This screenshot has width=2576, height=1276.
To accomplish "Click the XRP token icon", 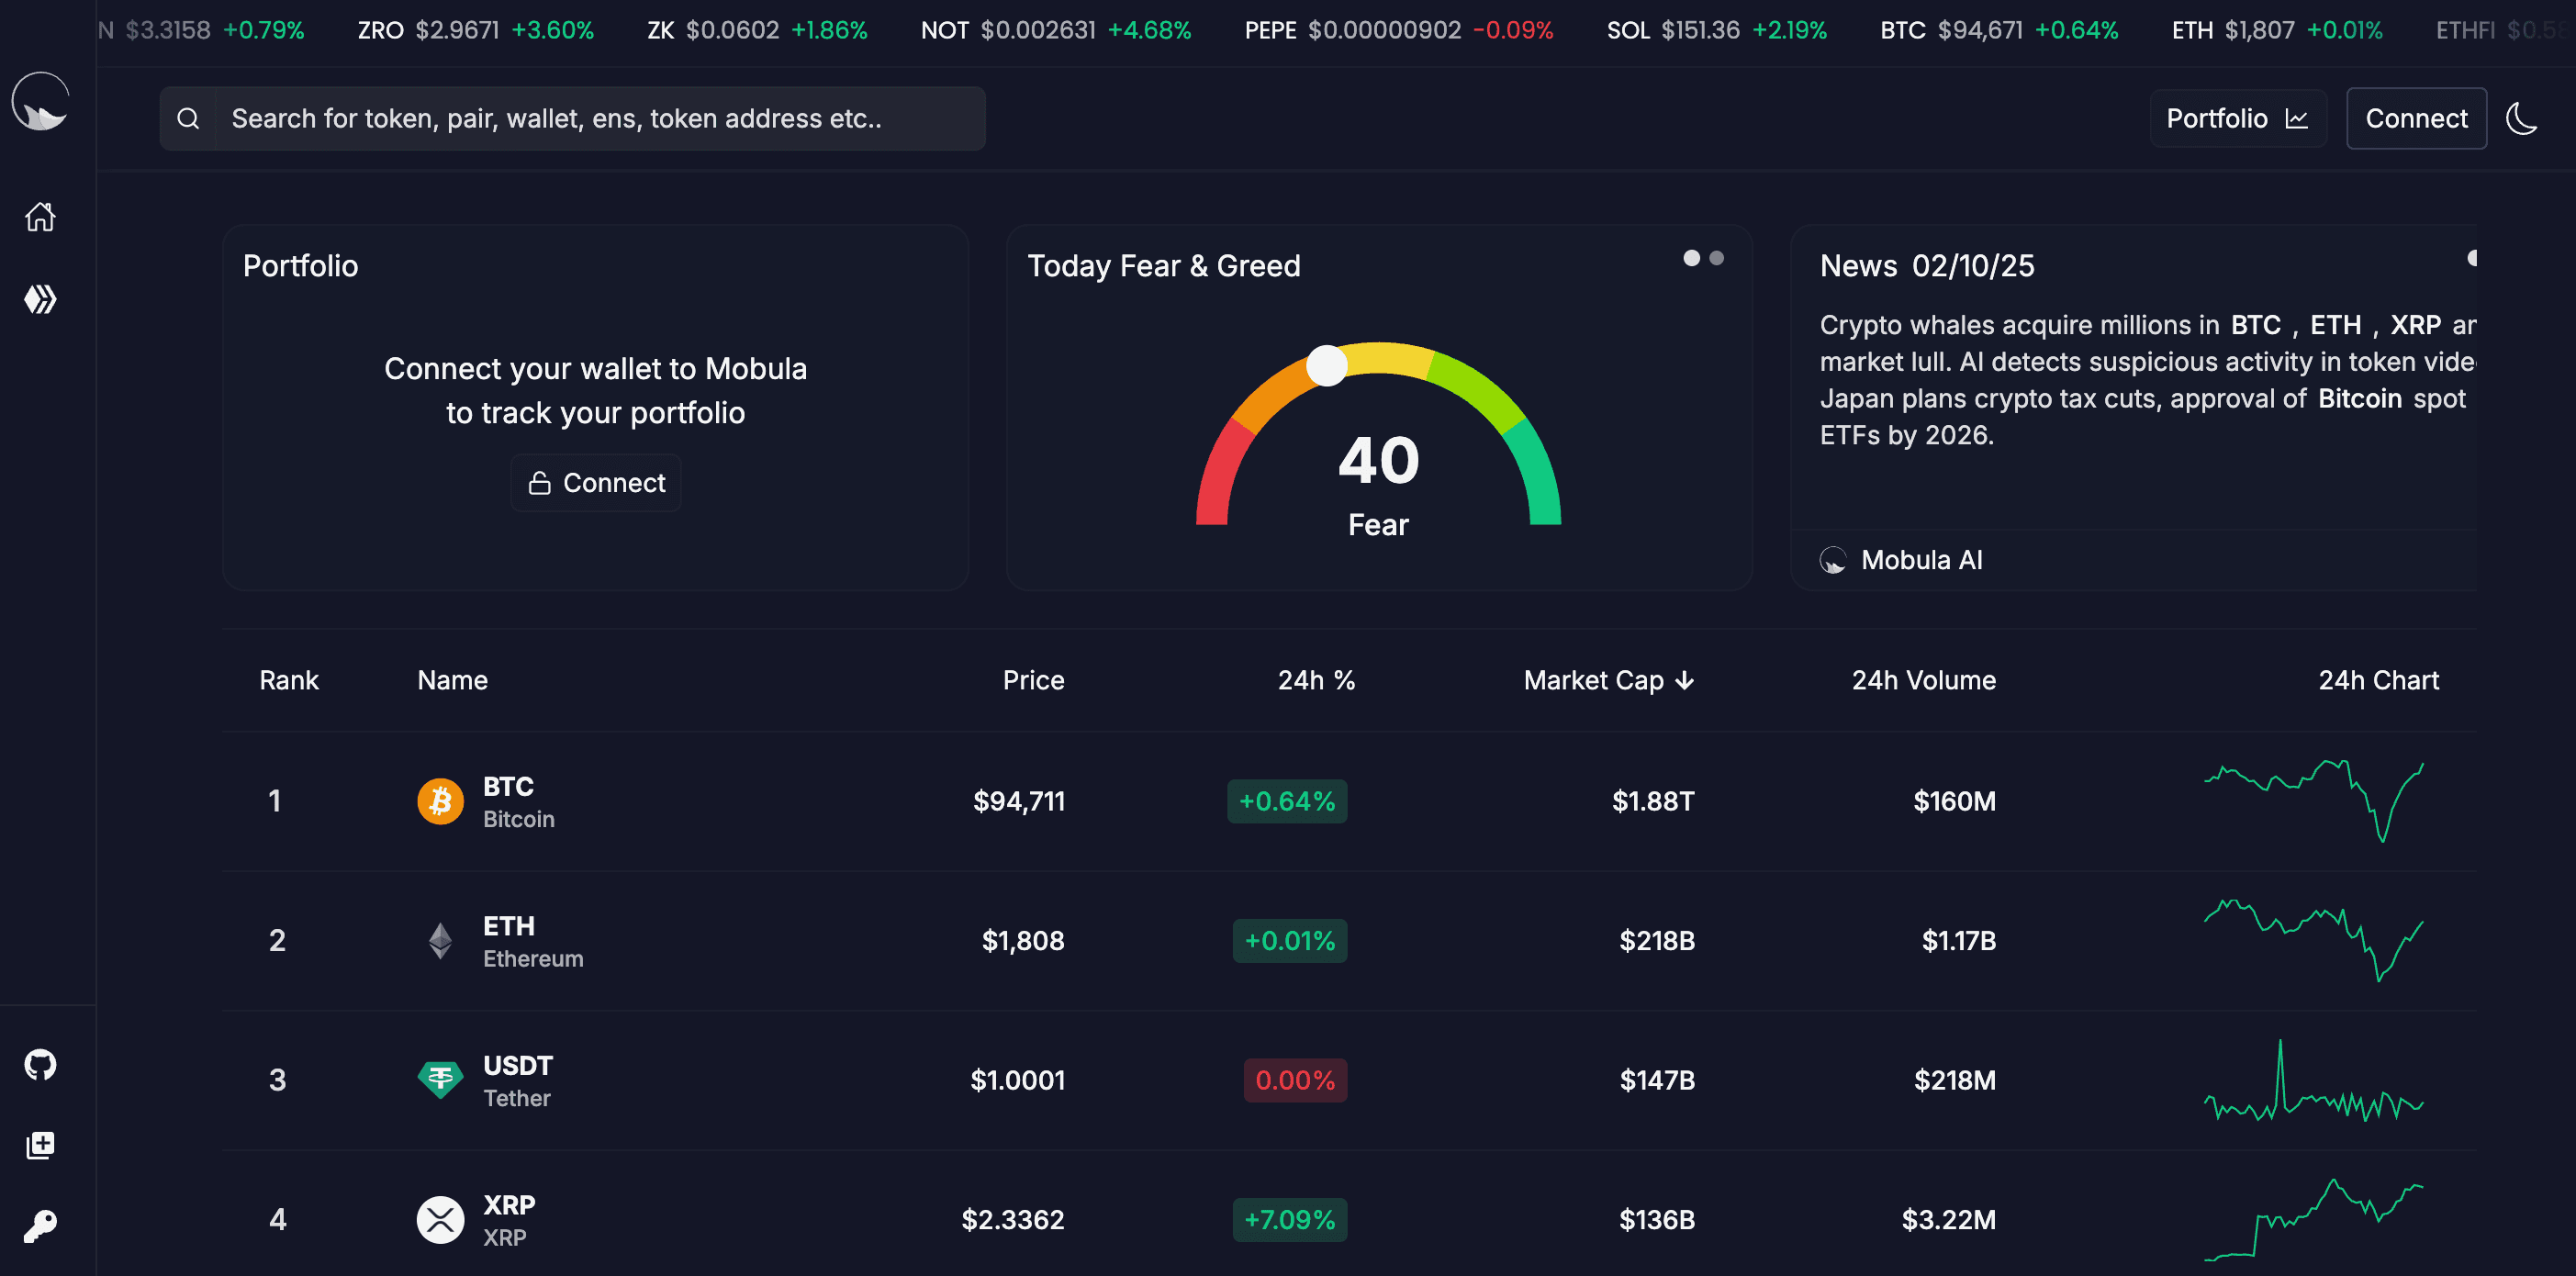I will (x=440, y=1219).
